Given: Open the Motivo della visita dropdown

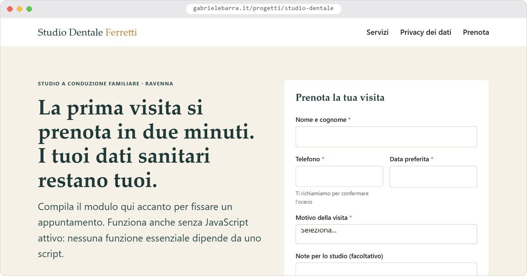Looking at the screenshot, I should [386, 234].
